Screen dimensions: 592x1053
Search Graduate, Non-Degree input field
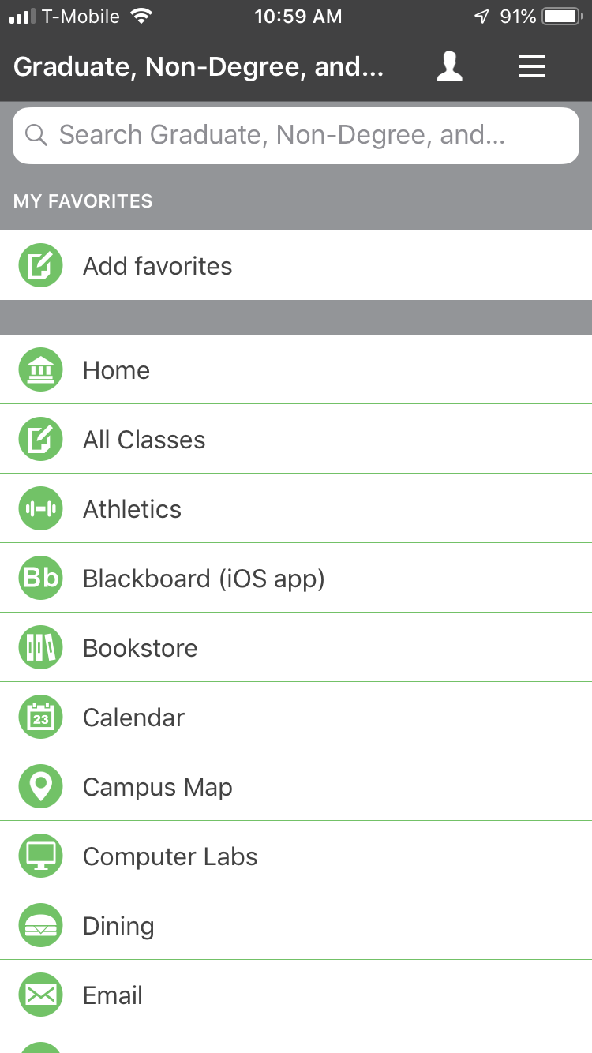[308, 136]
